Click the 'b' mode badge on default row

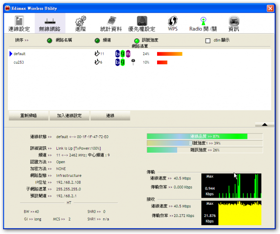(117, 54)
